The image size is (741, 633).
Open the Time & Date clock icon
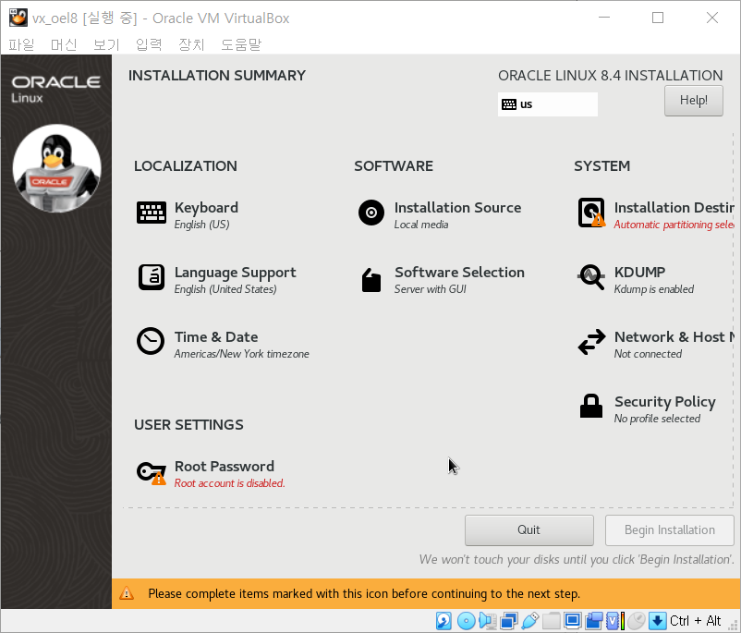pos(151,341)
